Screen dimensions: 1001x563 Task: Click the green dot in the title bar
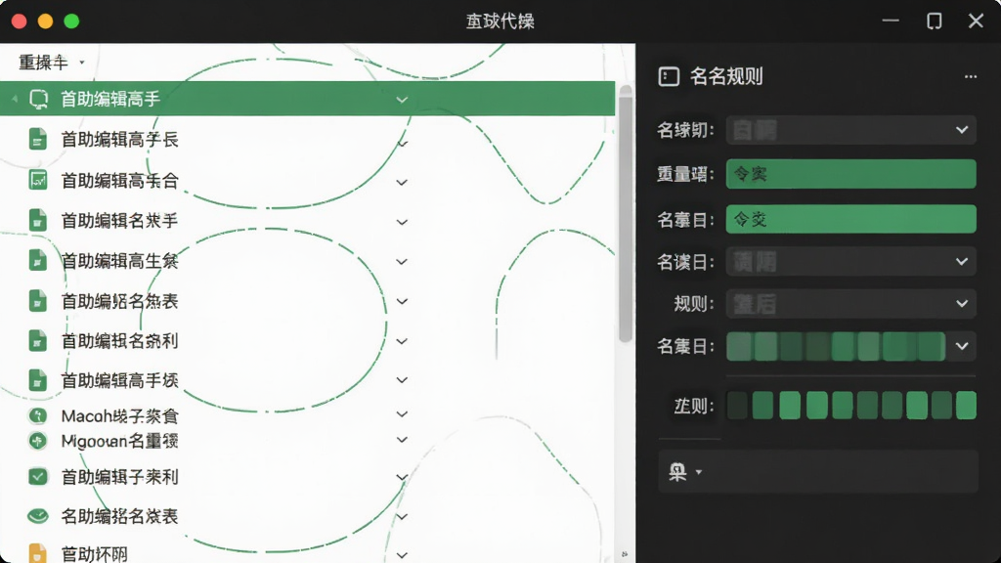pyautogui.click(x=71, y=22)
